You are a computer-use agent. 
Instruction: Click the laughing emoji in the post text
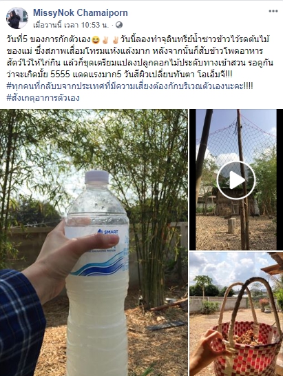[x=95, y=40]
